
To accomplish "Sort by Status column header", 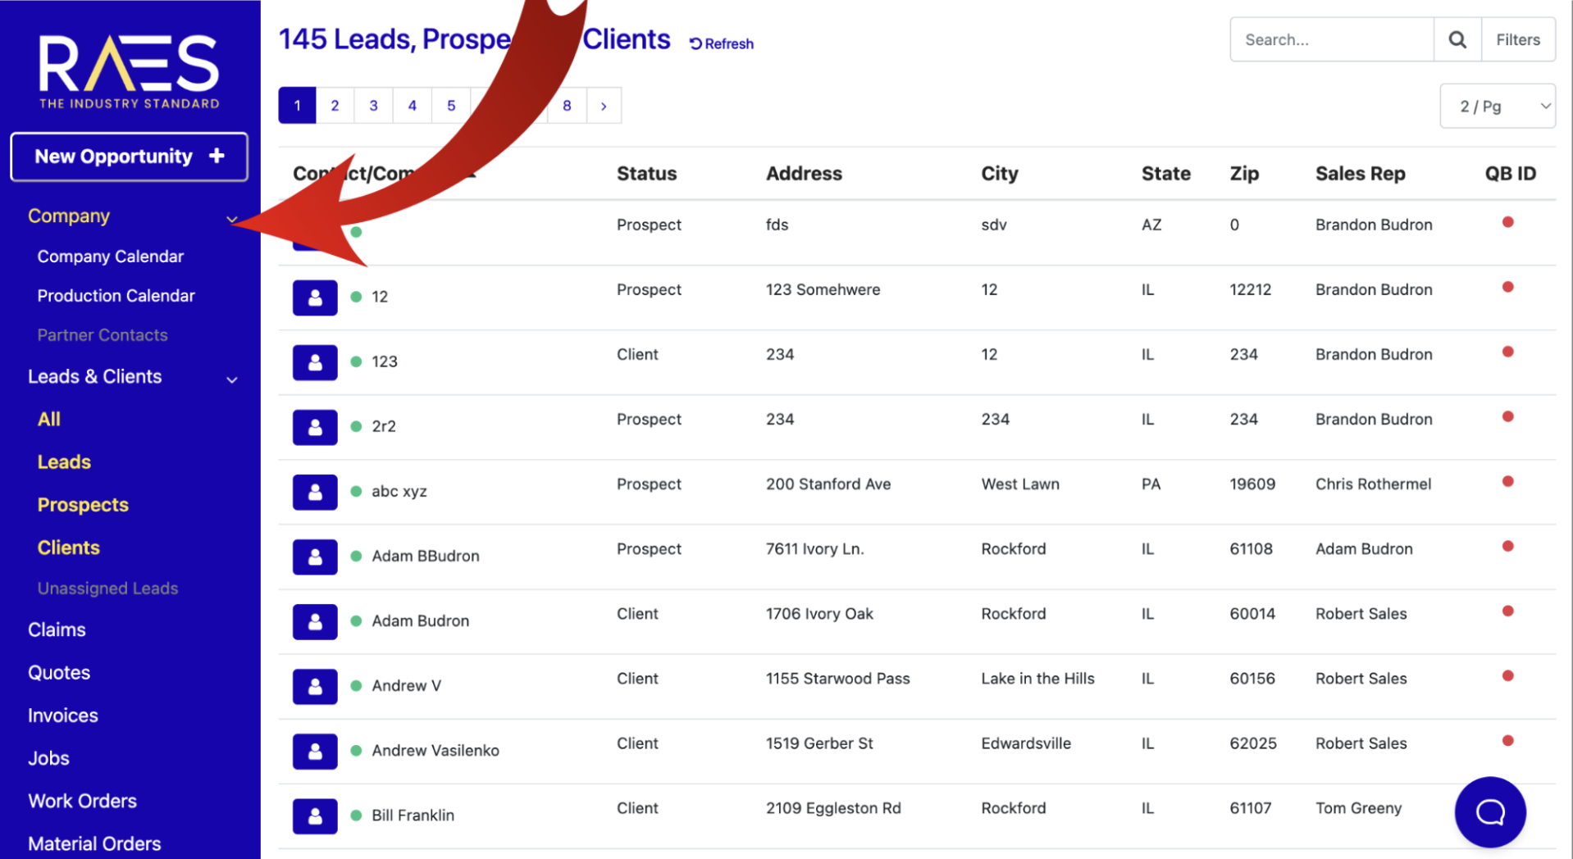I will (x=646, y=174).
